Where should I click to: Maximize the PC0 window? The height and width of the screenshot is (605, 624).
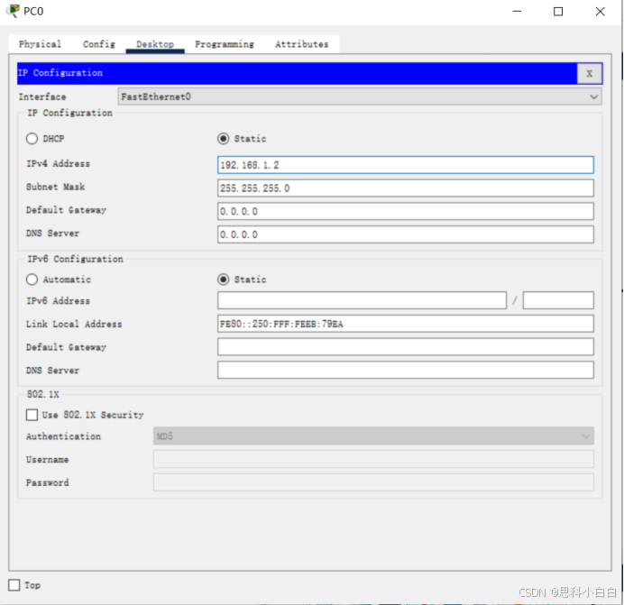(558, 11)
